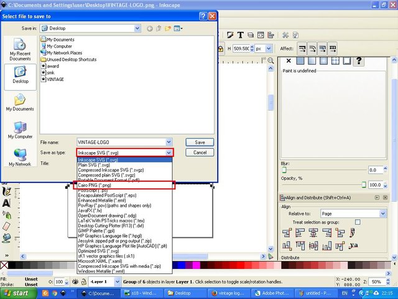Select Flat color paint icon
The image size is (398, 299).
pyautogui.click(x=300, y=61)
